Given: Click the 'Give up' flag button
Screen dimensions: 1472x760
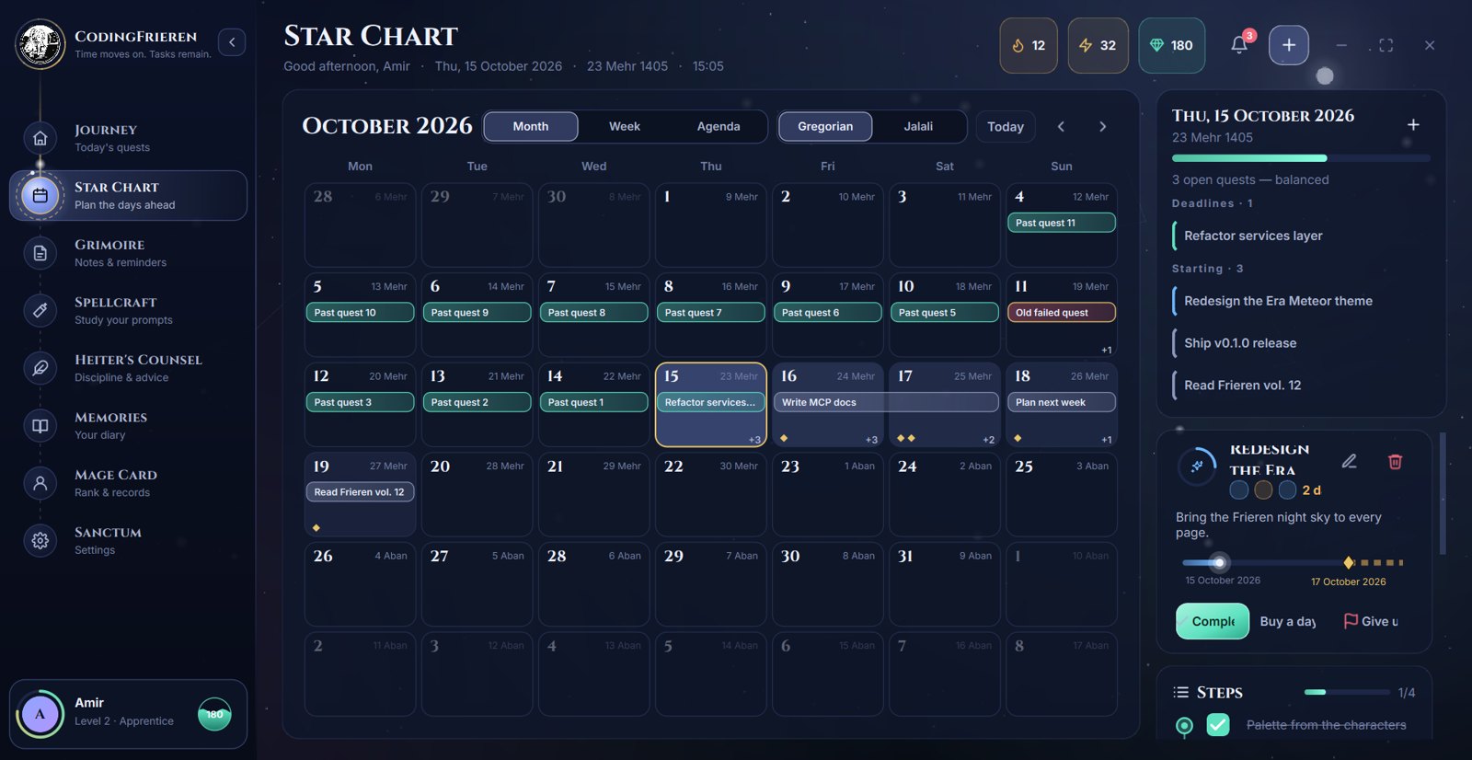Looking at the screenshot, I should point(1371,621).
